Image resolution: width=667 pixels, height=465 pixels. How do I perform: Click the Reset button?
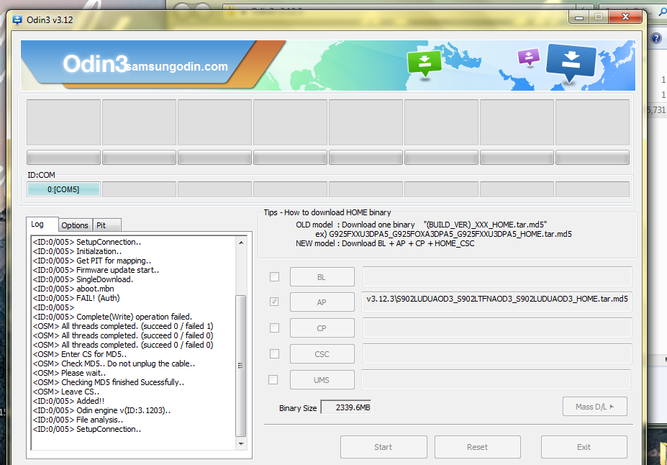(x=477, y=447)
